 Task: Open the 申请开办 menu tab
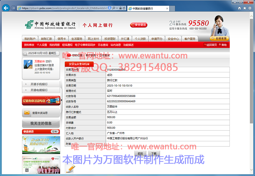coord(157,39)
